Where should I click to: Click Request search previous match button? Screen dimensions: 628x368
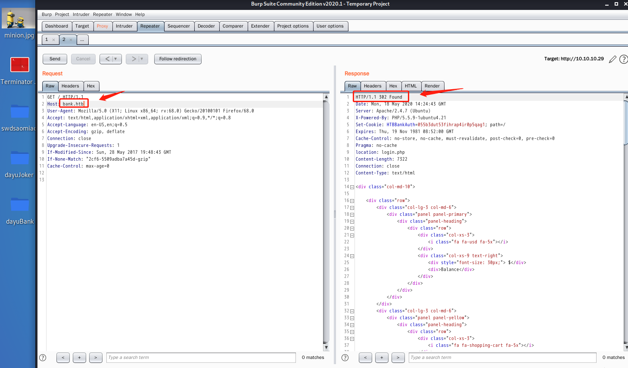63,358
